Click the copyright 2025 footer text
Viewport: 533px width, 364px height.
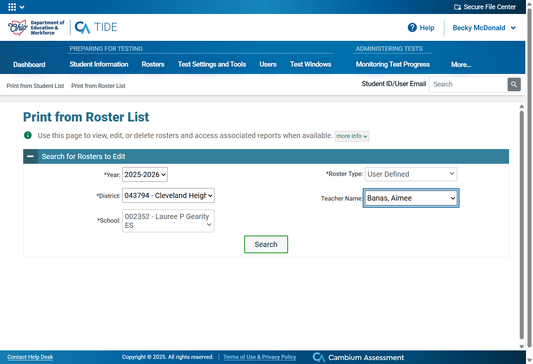pos(168,357)
